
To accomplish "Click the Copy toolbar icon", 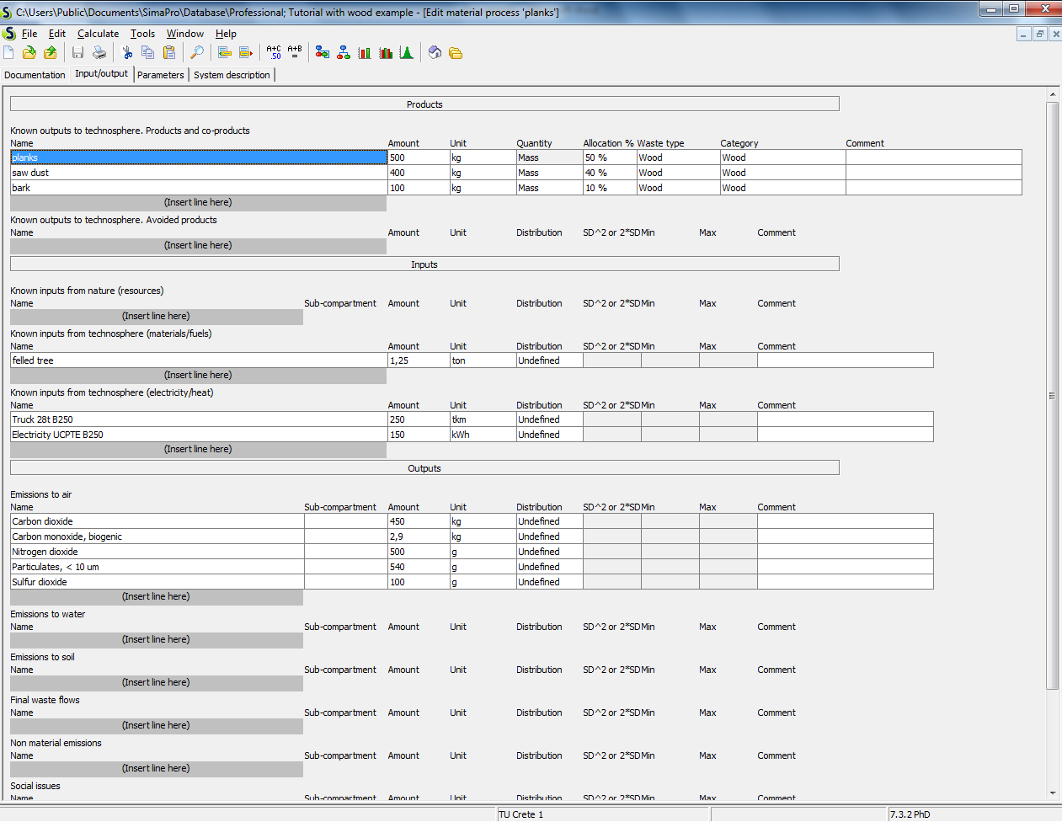I will [147, 53].
